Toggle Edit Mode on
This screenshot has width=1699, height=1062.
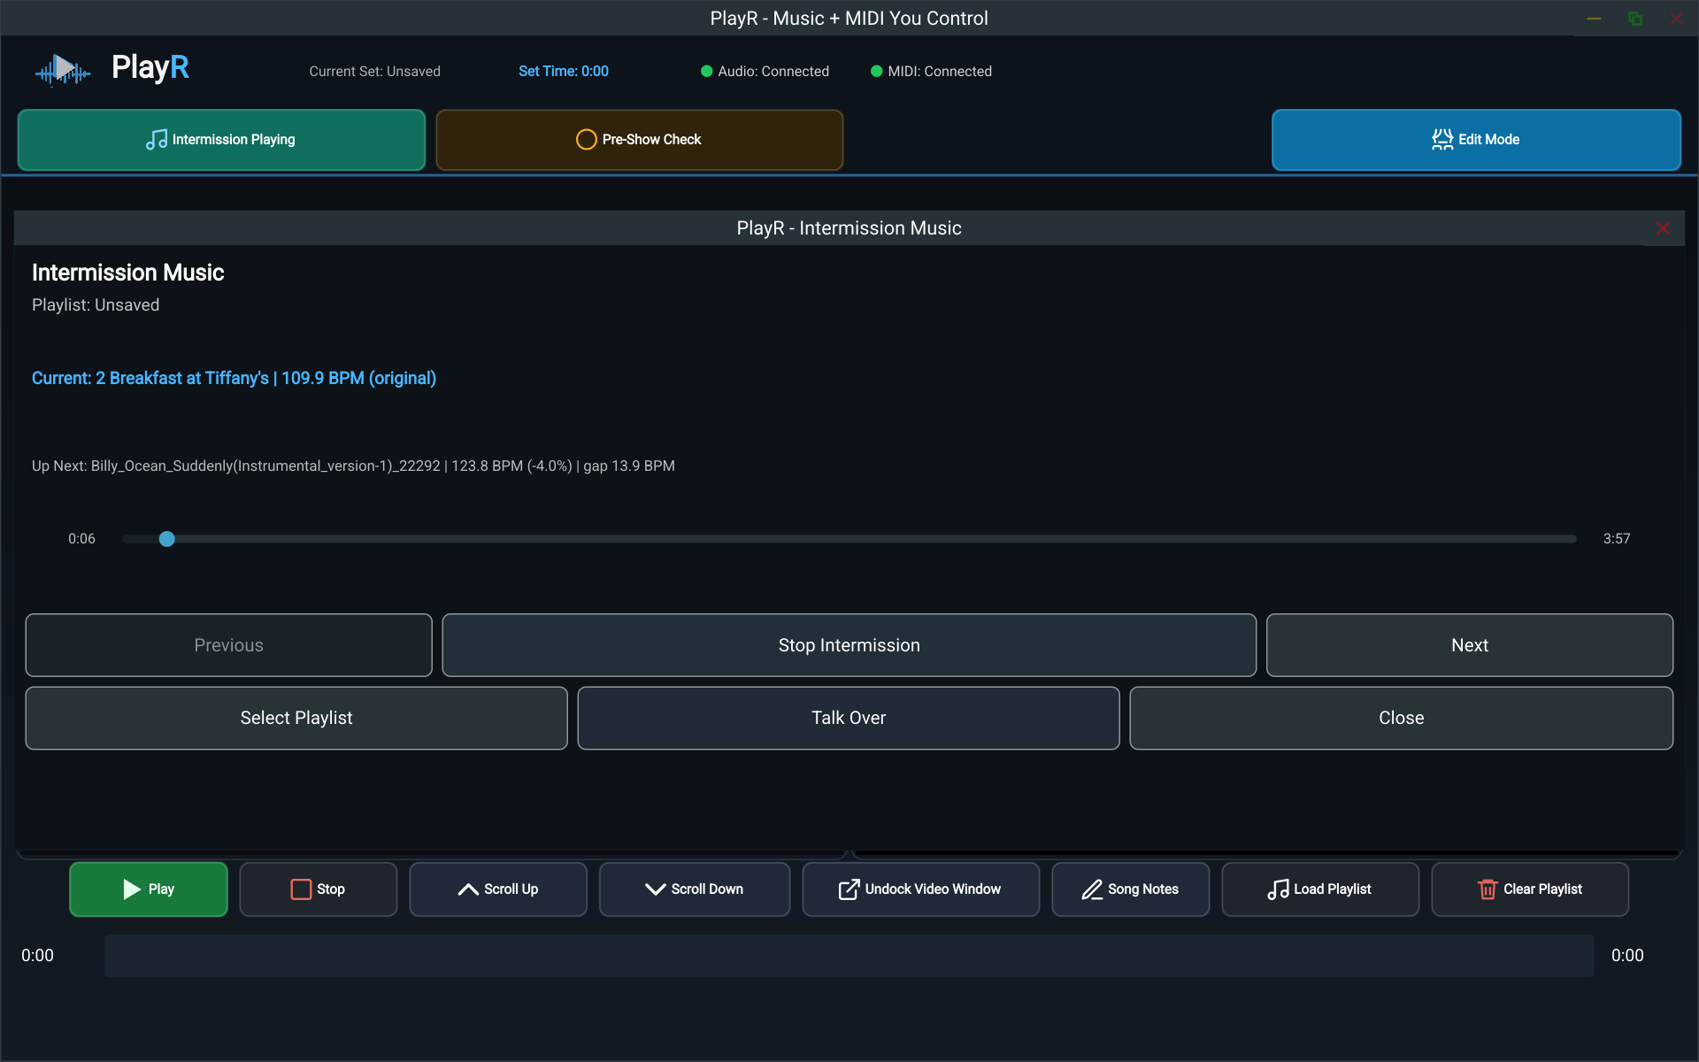(x=1476, y=140)
